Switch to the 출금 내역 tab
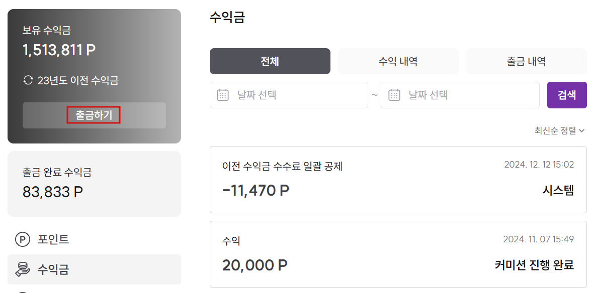Image resolution: width=592 pixels, height=293 pixels. (x=526, y=61)
